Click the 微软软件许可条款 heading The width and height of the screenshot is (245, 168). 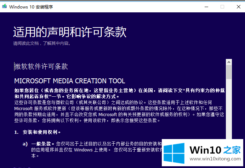click(x=41, y=66)
